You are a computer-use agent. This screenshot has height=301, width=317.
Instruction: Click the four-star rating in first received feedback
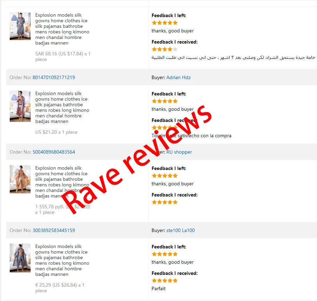pos(165,49)
